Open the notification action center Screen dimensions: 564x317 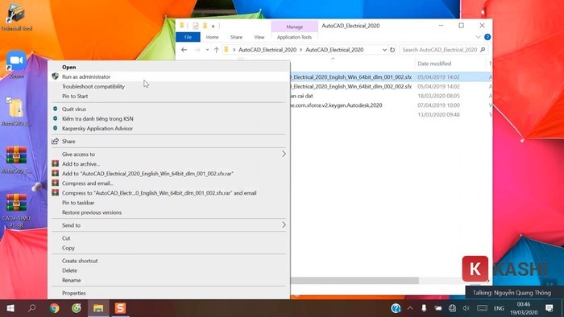(x=549, y=308)
